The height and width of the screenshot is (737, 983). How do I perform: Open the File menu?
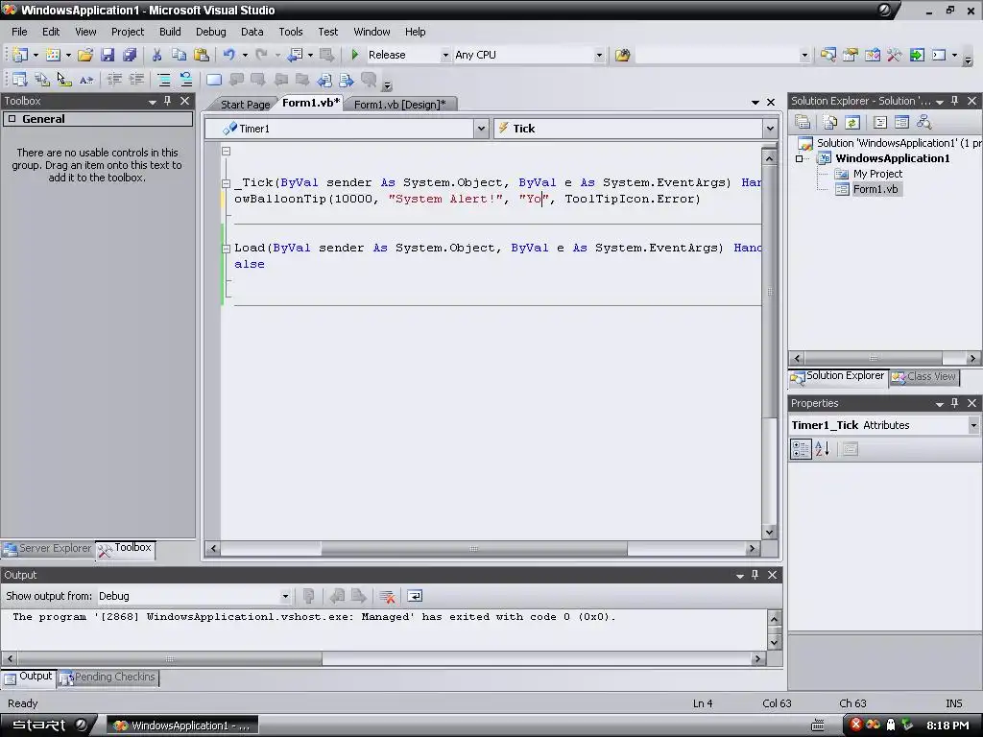click(19, 32)
